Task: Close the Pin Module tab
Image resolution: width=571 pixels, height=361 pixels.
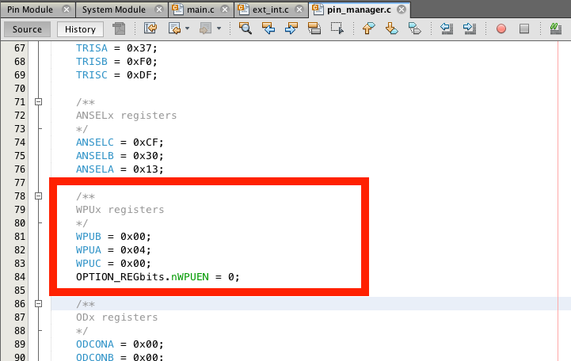Action: 67,9
